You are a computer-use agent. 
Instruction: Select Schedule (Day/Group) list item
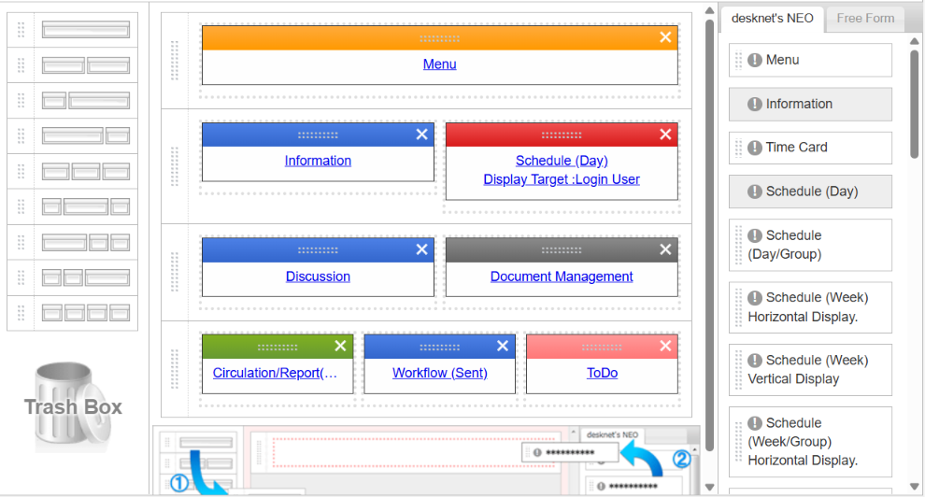[x=811, y=245]
